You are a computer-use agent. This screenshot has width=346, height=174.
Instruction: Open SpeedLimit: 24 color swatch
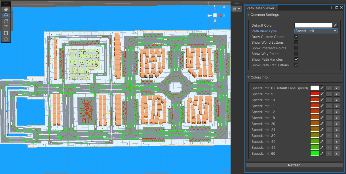pyautogui.click(x=315, y=130)
